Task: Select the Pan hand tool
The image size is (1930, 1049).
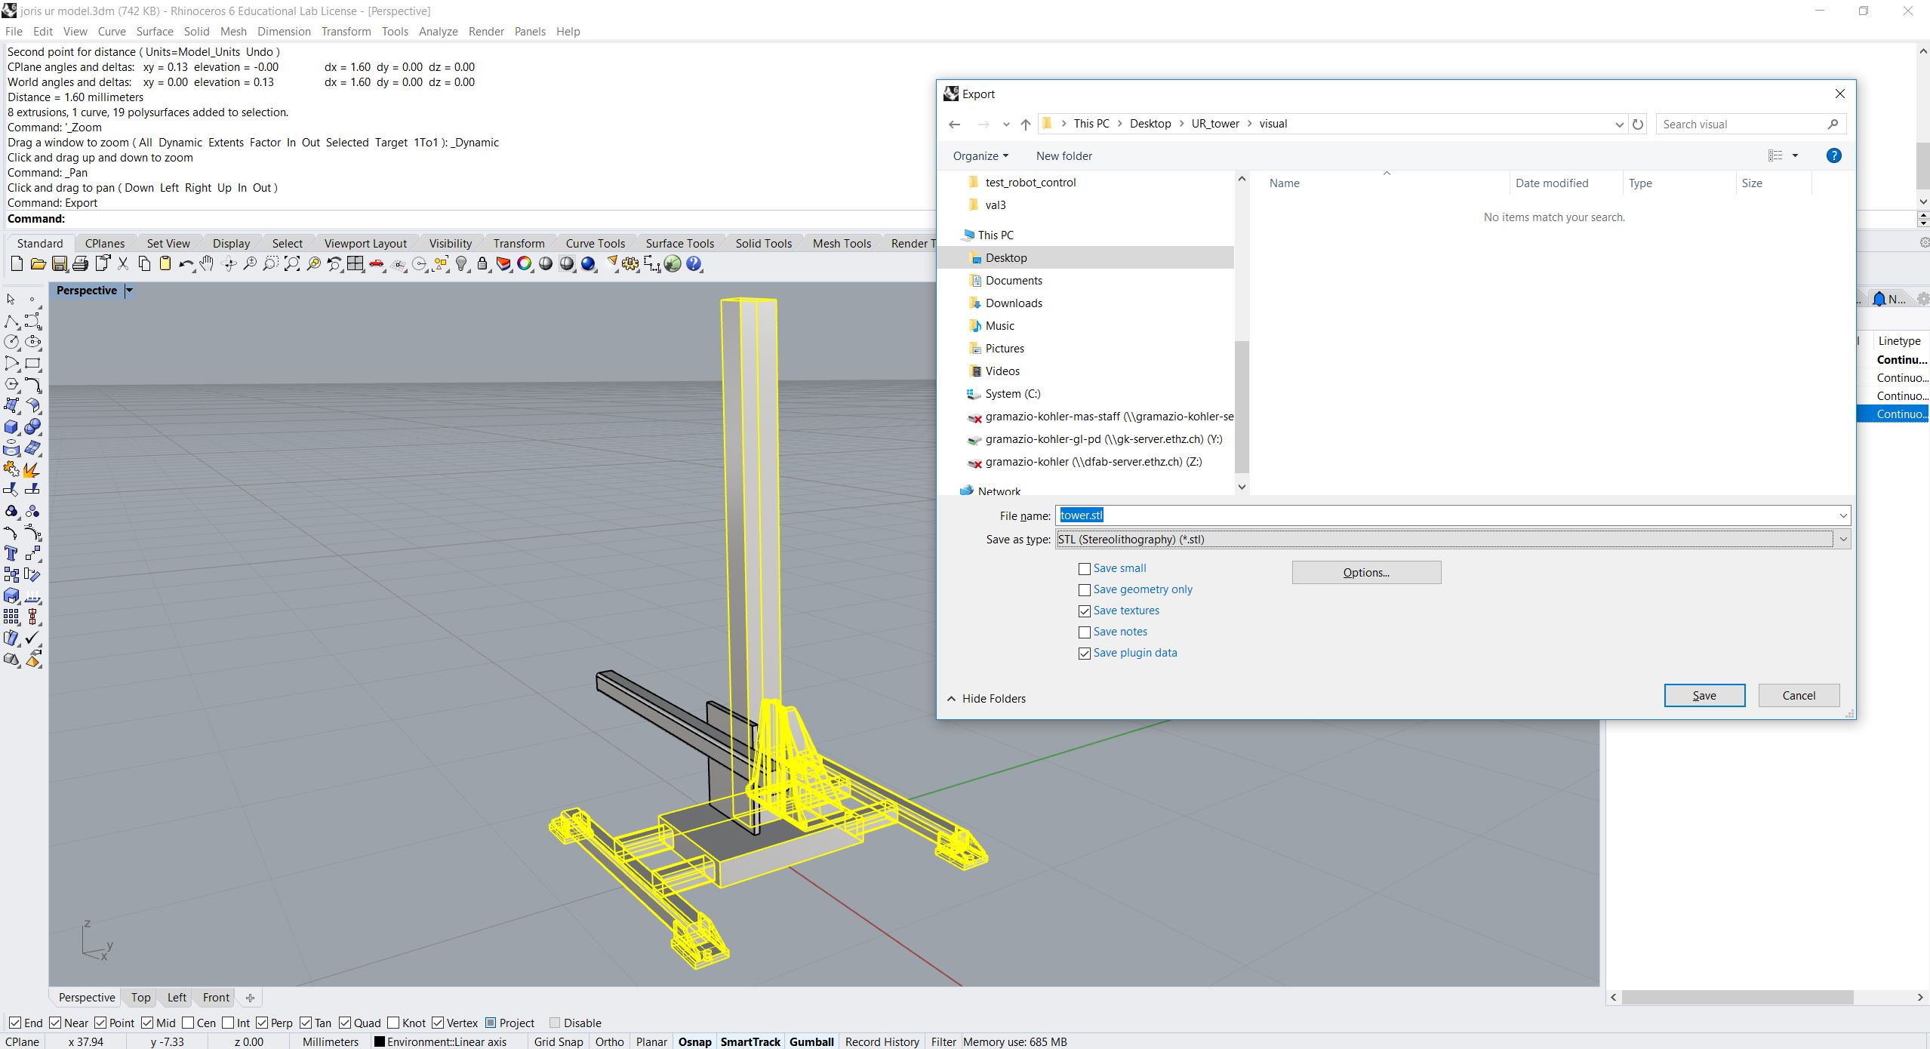Action: 207,264
